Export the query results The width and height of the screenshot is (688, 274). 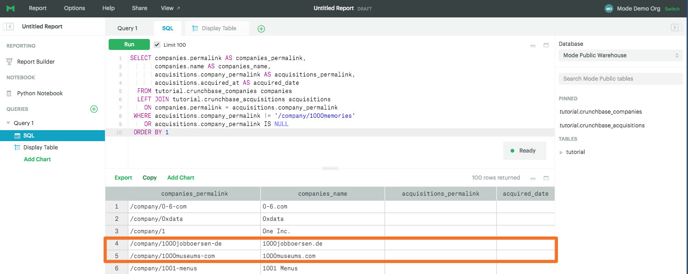[x=123, y=177]
